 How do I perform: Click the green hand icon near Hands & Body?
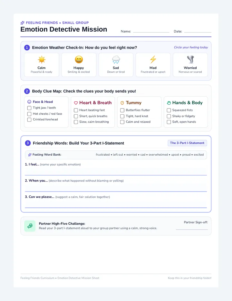coord(169,103)
